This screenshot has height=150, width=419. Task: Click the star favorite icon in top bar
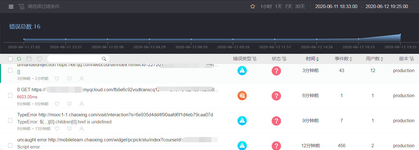(253, 6)
